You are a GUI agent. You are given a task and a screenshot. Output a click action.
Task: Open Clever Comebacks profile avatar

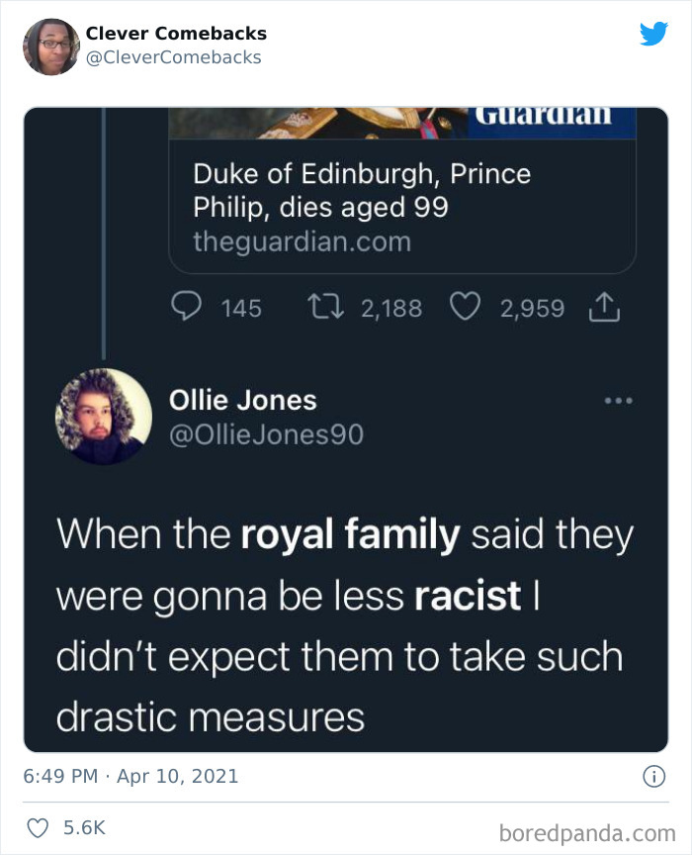[x=49, y=45]
